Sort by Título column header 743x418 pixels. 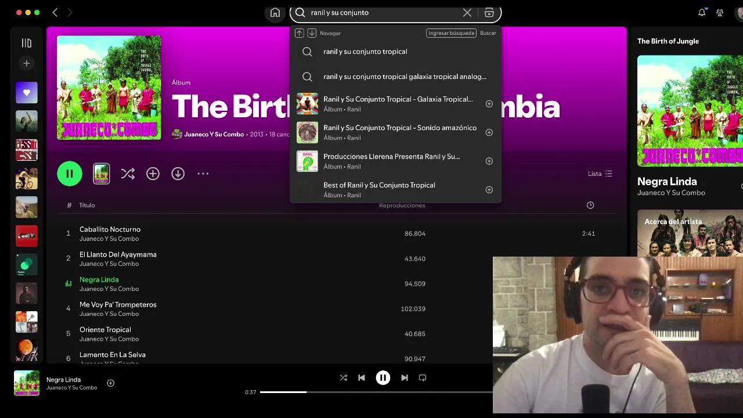click(x=87, y=205)
